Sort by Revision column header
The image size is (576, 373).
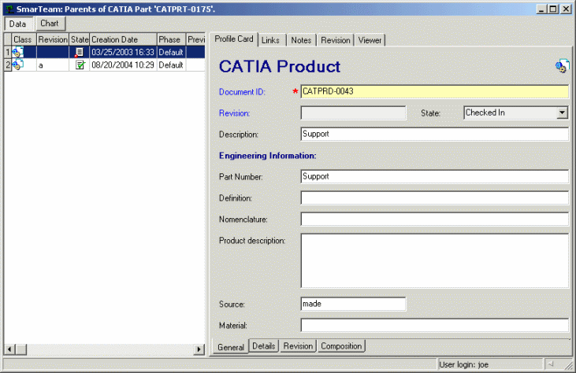53,39
